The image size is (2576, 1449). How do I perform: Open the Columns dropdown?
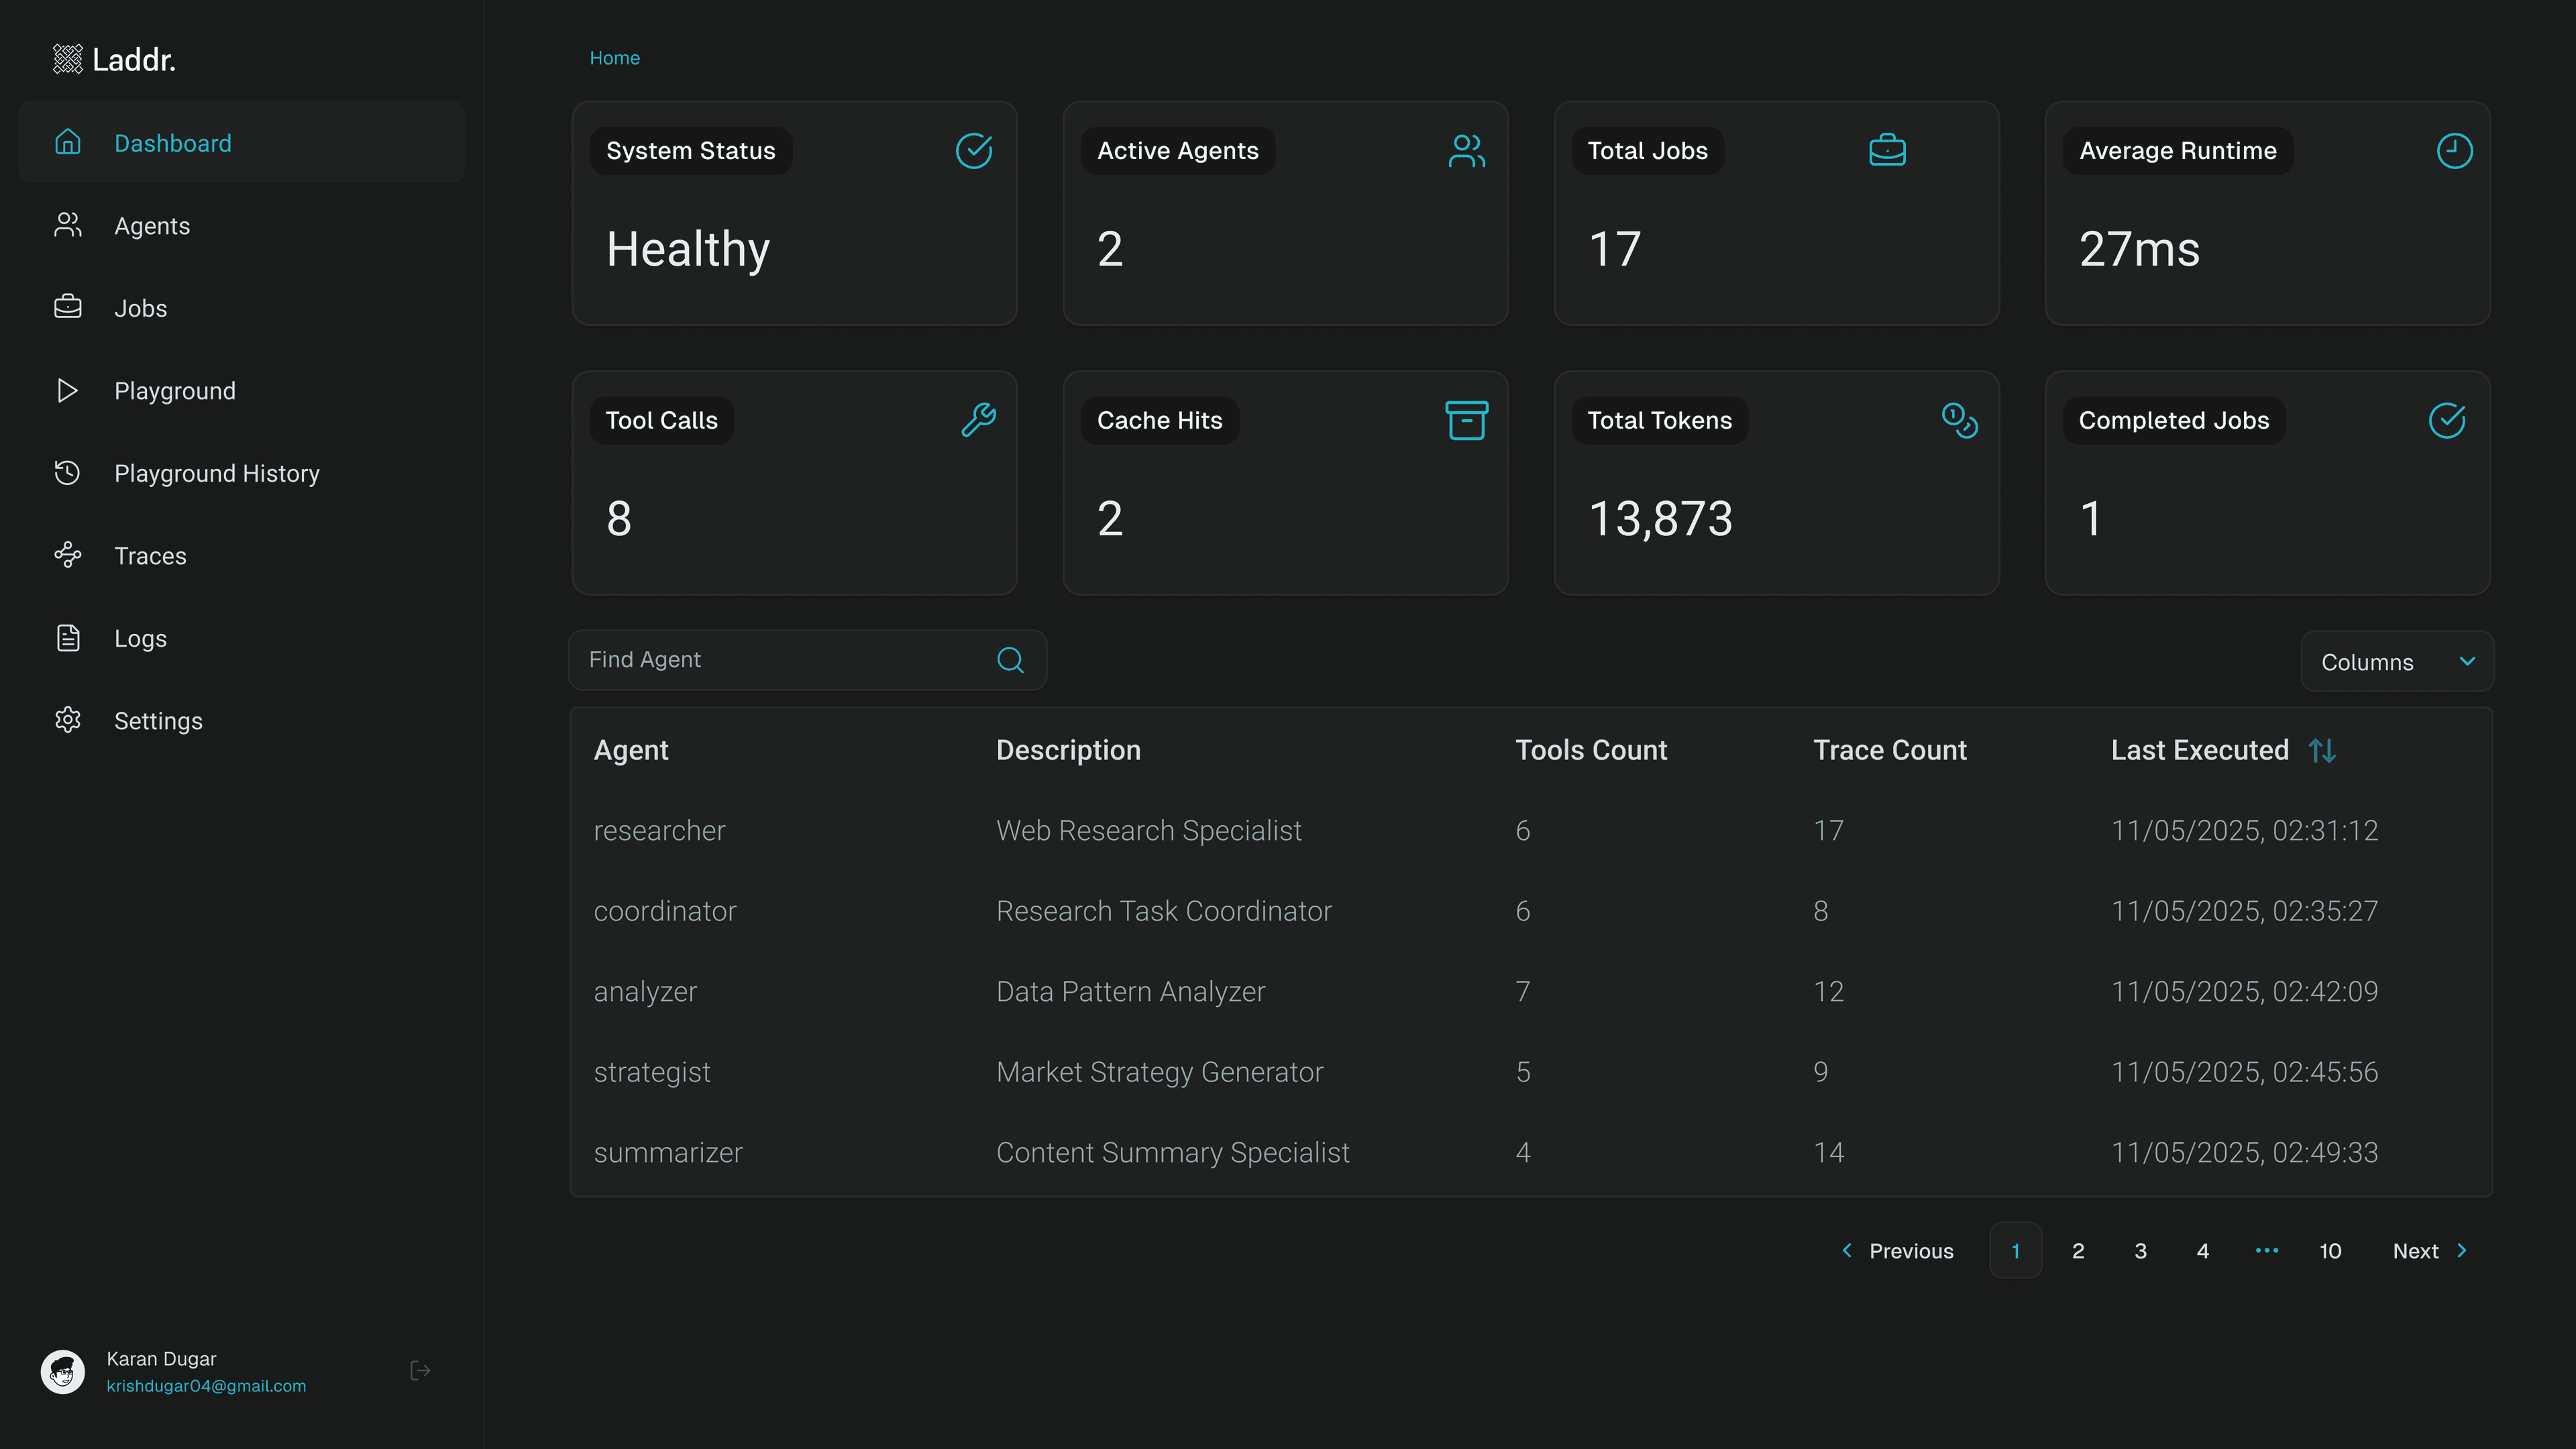pos(2396,661)
